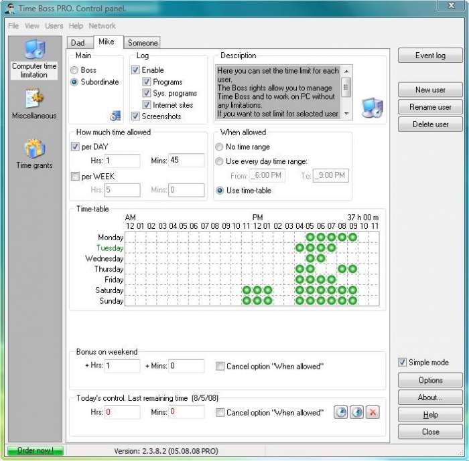Click the Rename user button

pyautogui.click(x=430, y=107)
